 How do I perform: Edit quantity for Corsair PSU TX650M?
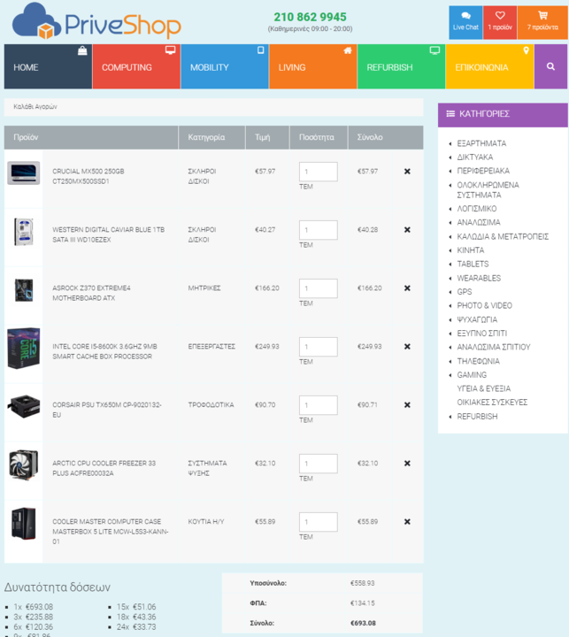[x=319, y=405]
